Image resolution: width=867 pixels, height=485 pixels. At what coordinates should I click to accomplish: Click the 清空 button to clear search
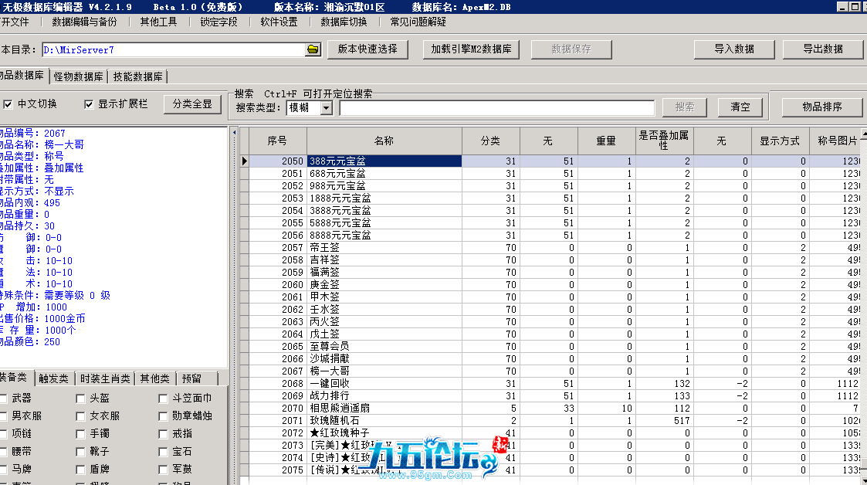(740, 107)
